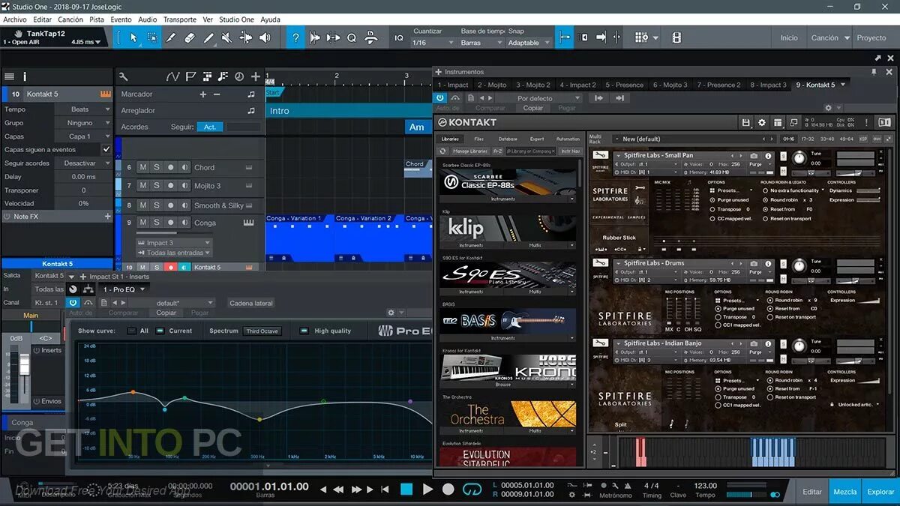Click the question mark help icon
The height and width of the screenshot is (506, 900).
pyautogui.click(x=296, y=37)
